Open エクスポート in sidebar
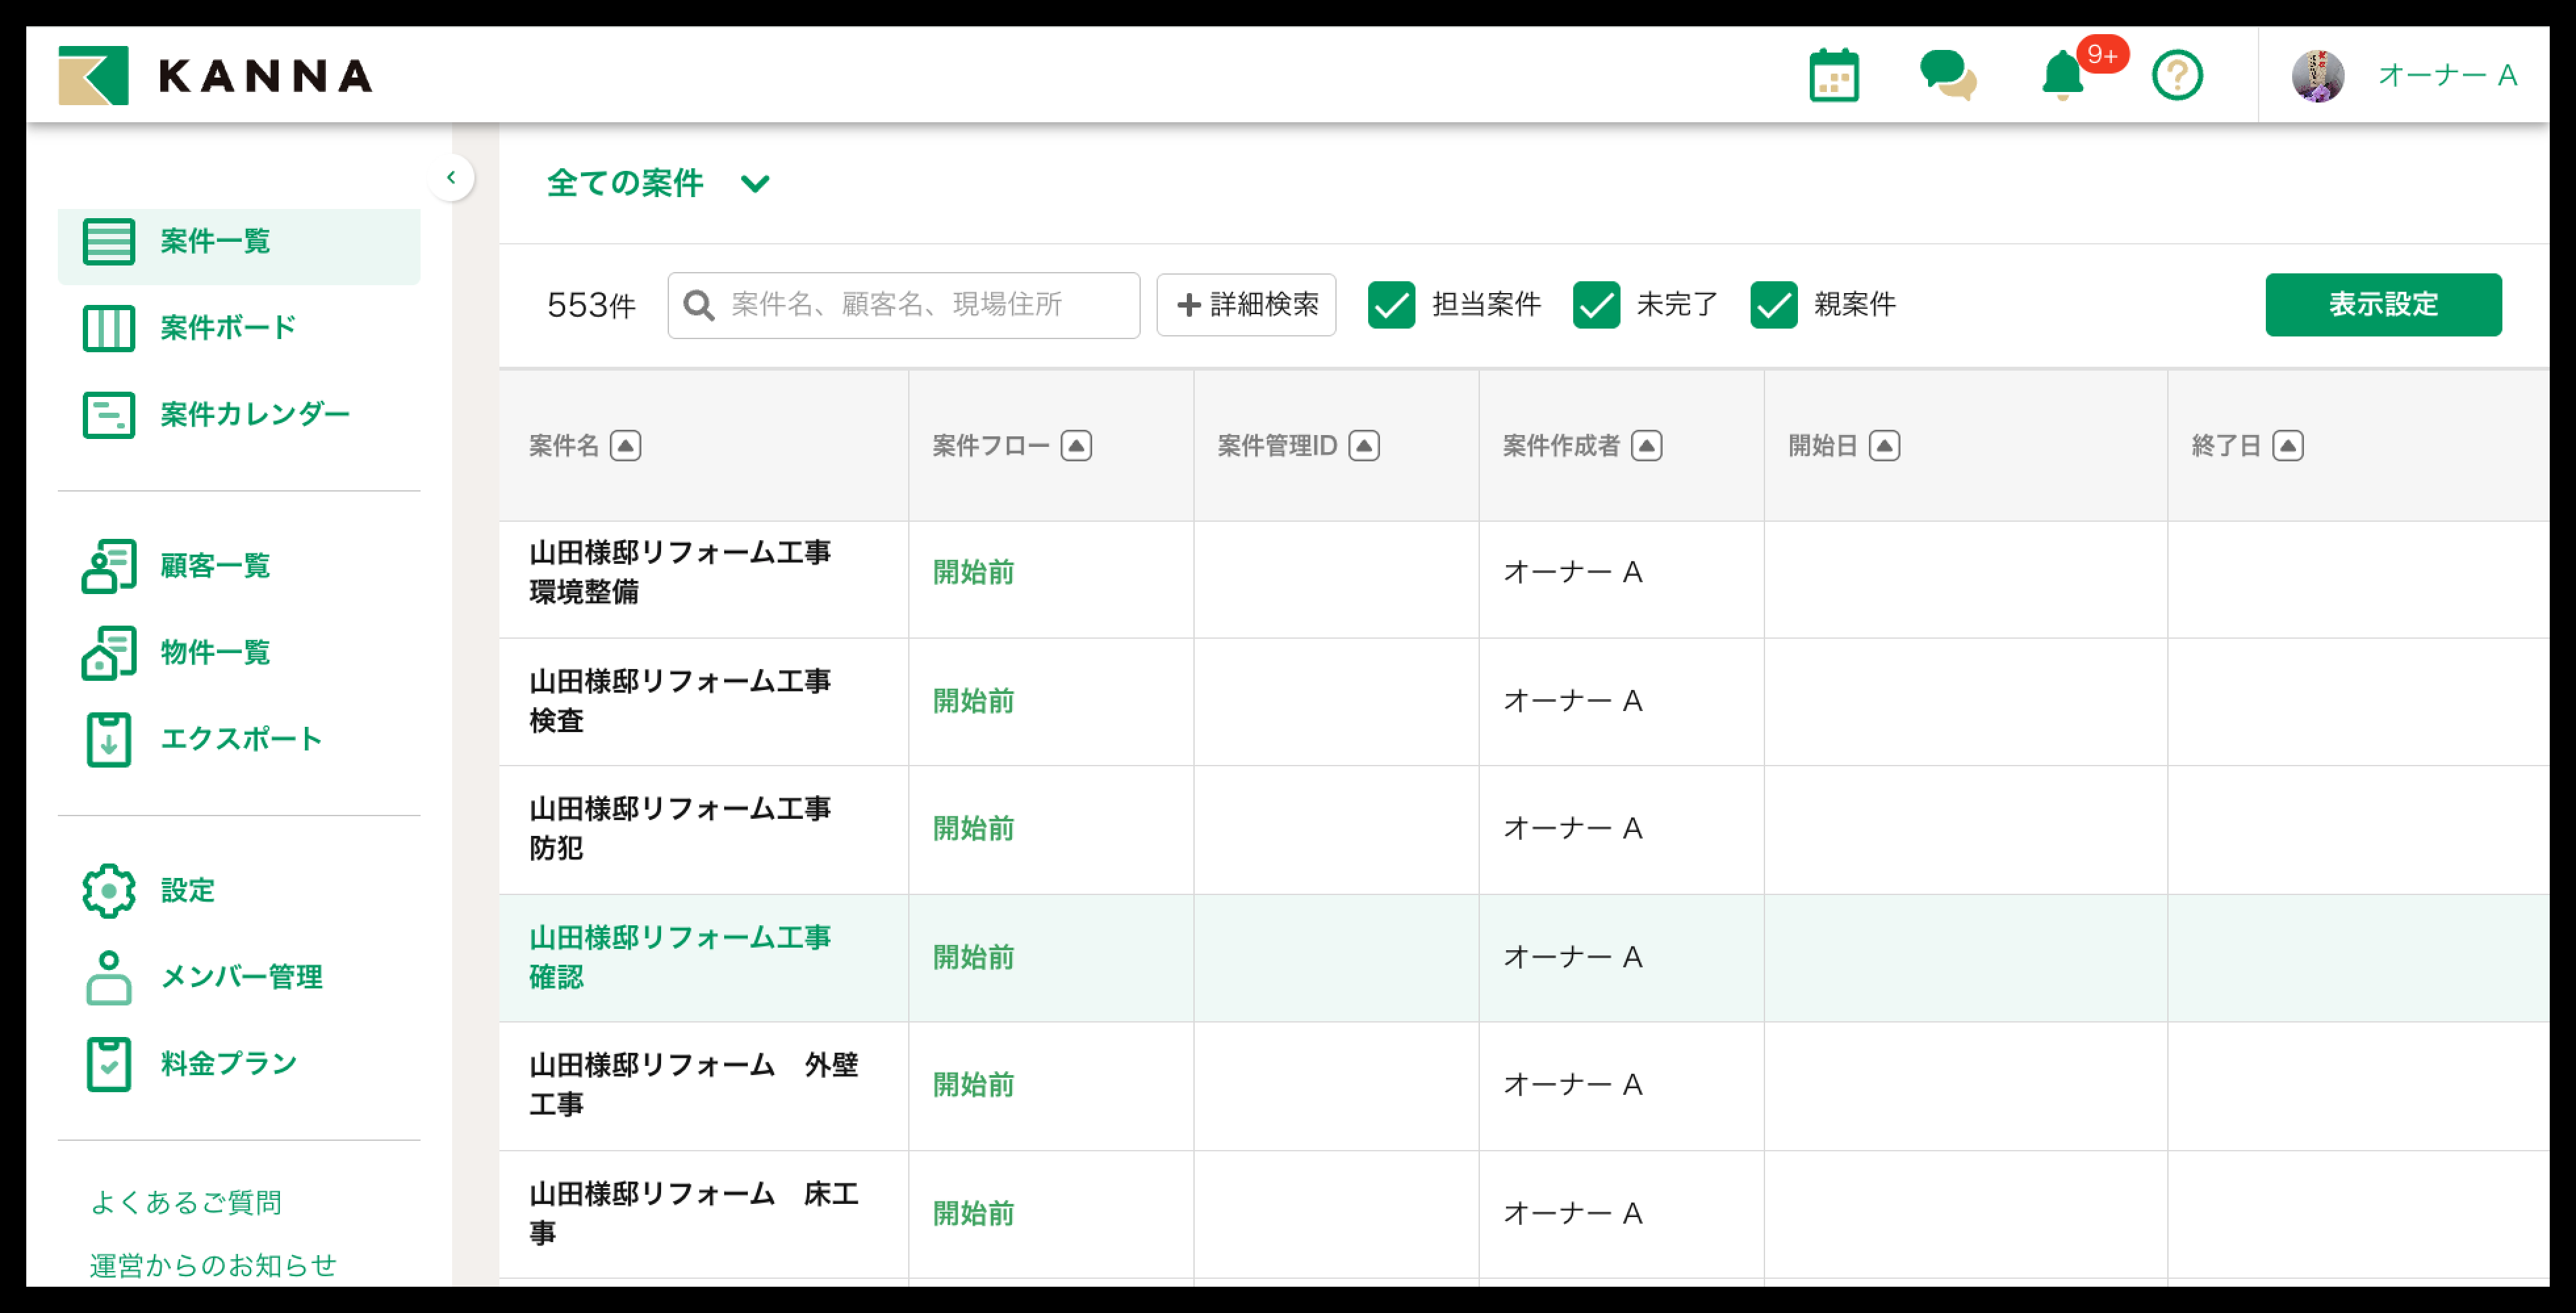This screenshot has width=2576, height=1313. [x=240, y=739]
